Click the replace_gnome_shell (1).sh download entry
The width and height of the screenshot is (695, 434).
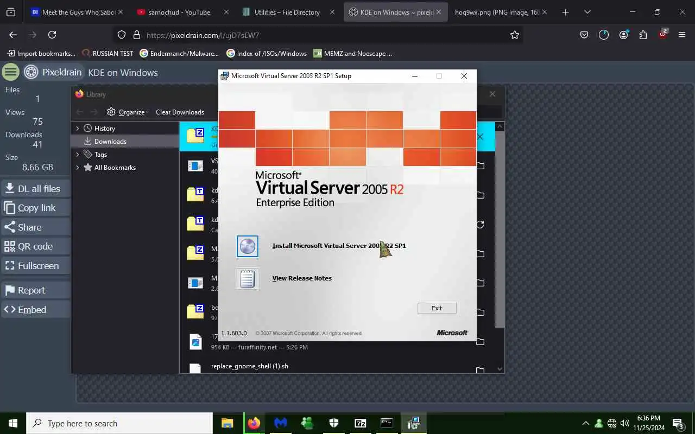click(337, 367)
